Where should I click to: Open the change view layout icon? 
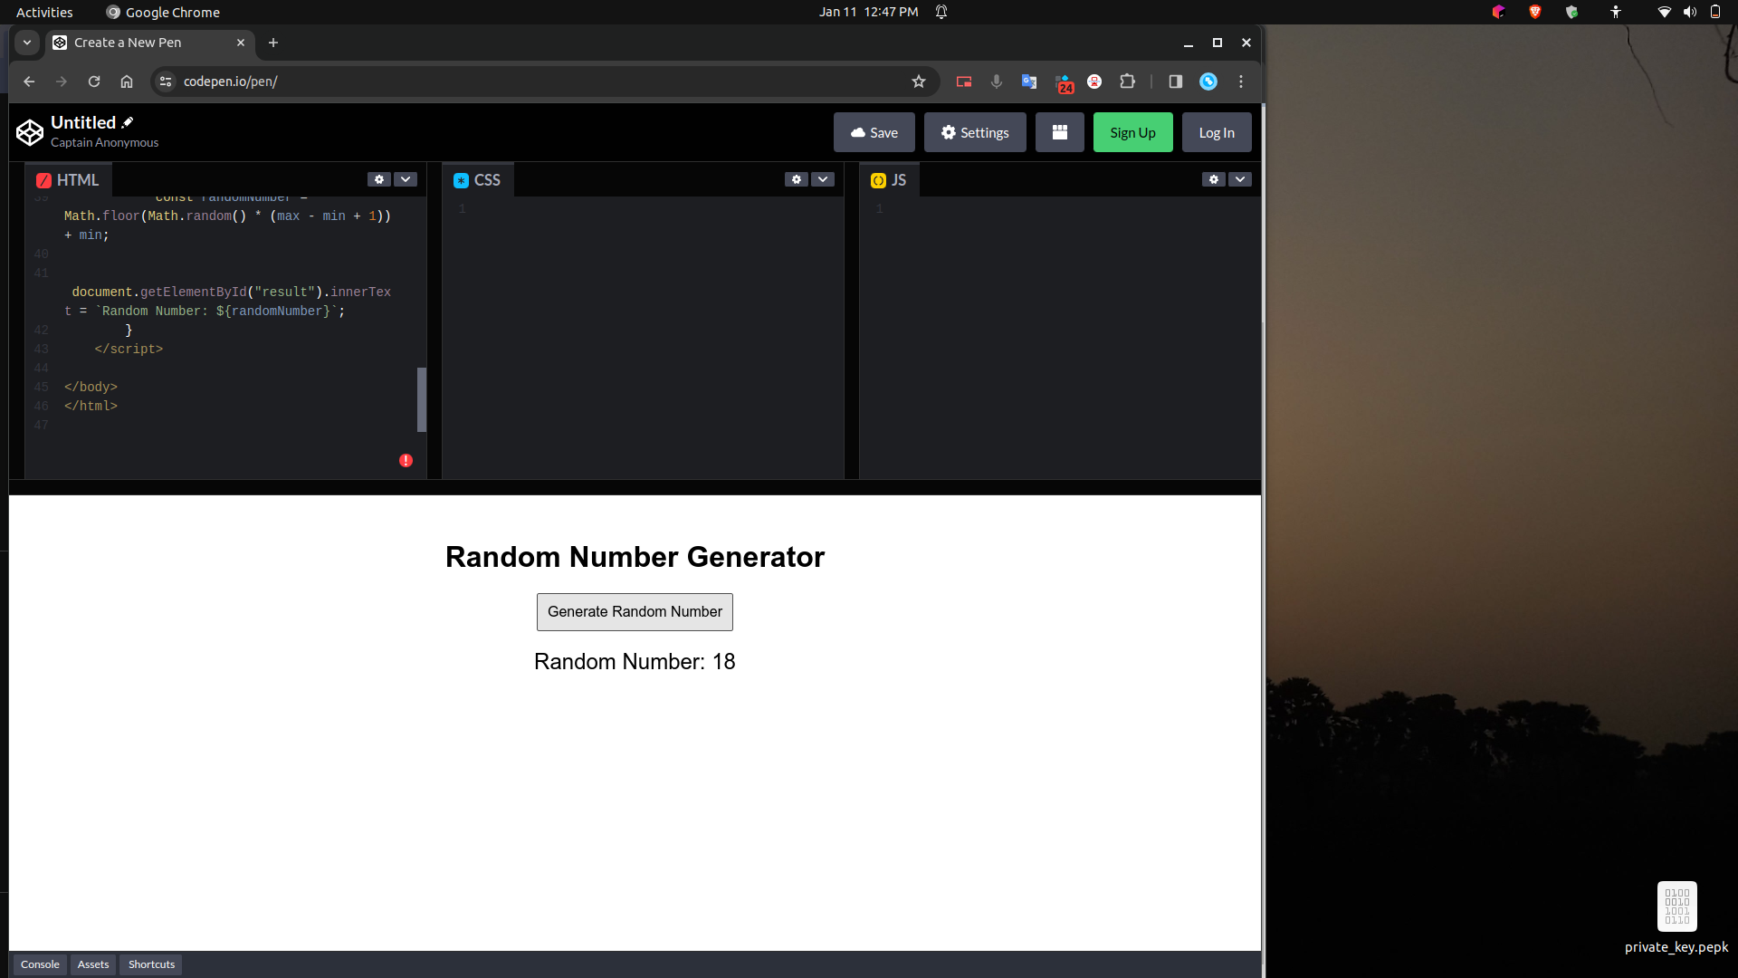click(x=1059, y=132)
